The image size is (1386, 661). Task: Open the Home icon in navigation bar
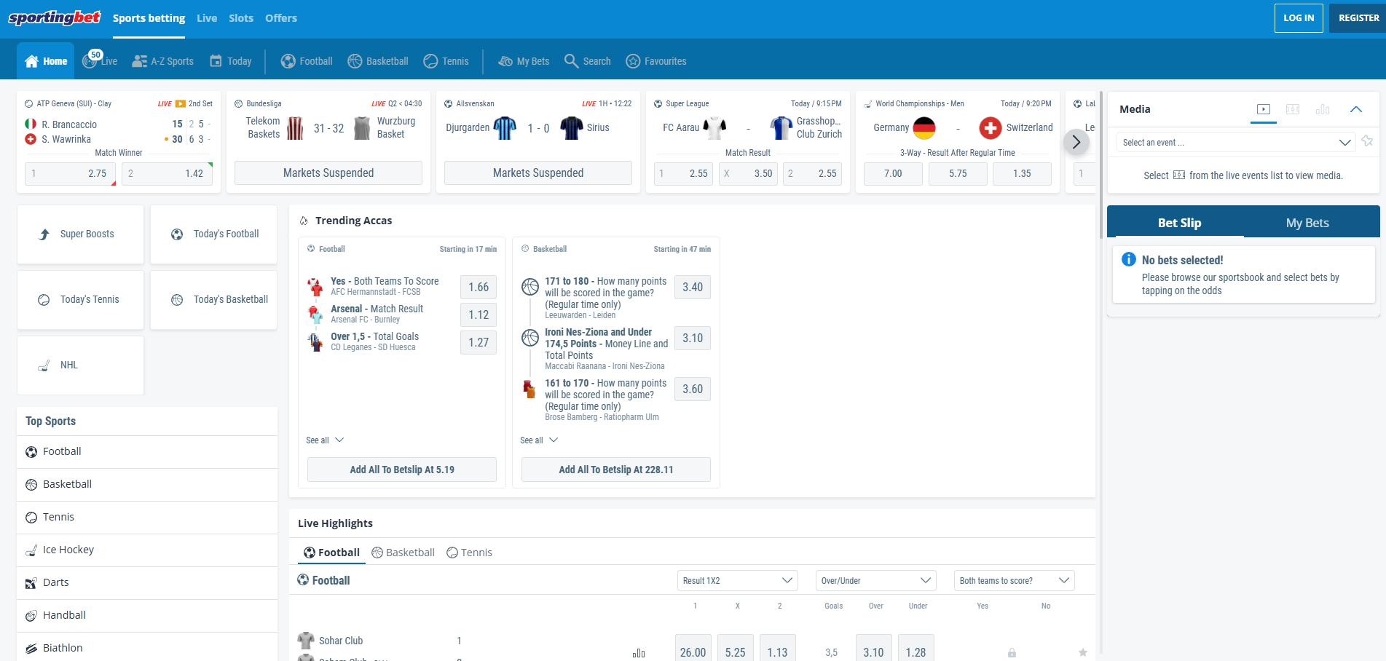31,61
